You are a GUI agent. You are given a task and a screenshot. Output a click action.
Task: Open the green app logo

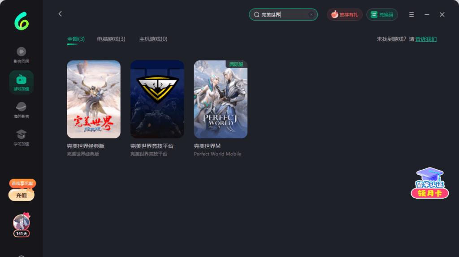(22, 21)
